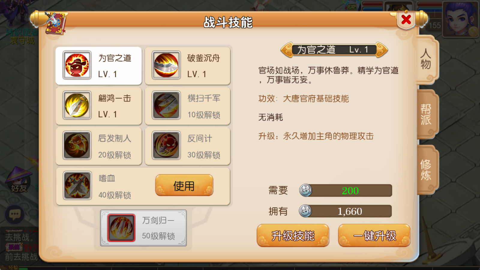Click the 一键升级 button

[374, 235]
